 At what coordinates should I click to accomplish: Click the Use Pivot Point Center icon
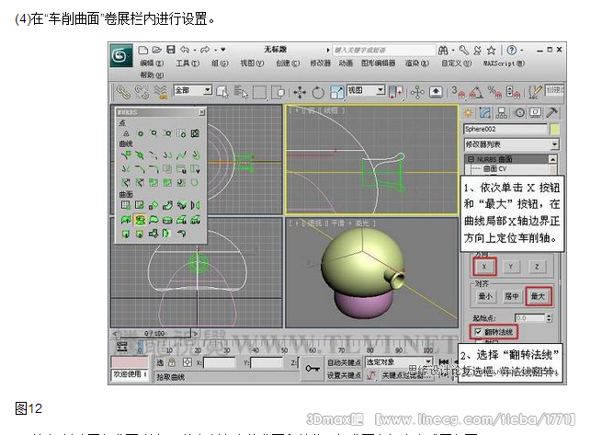(395, 92)
